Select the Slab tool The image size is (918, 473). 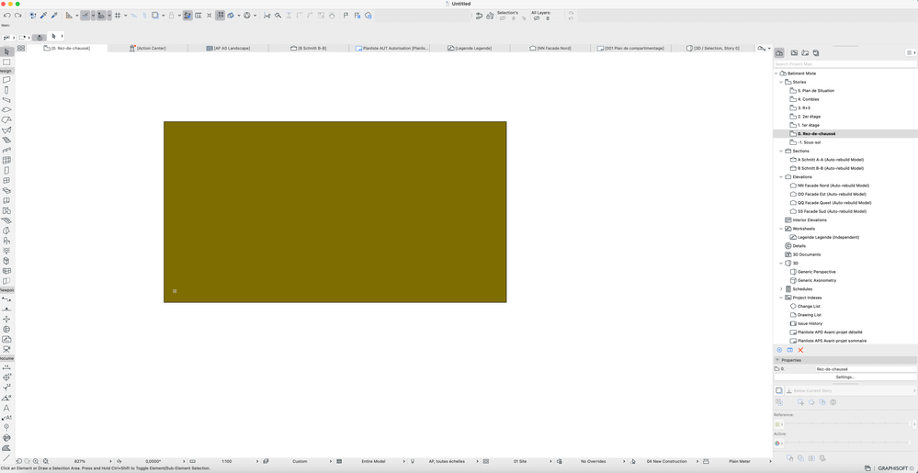[6, 110]
